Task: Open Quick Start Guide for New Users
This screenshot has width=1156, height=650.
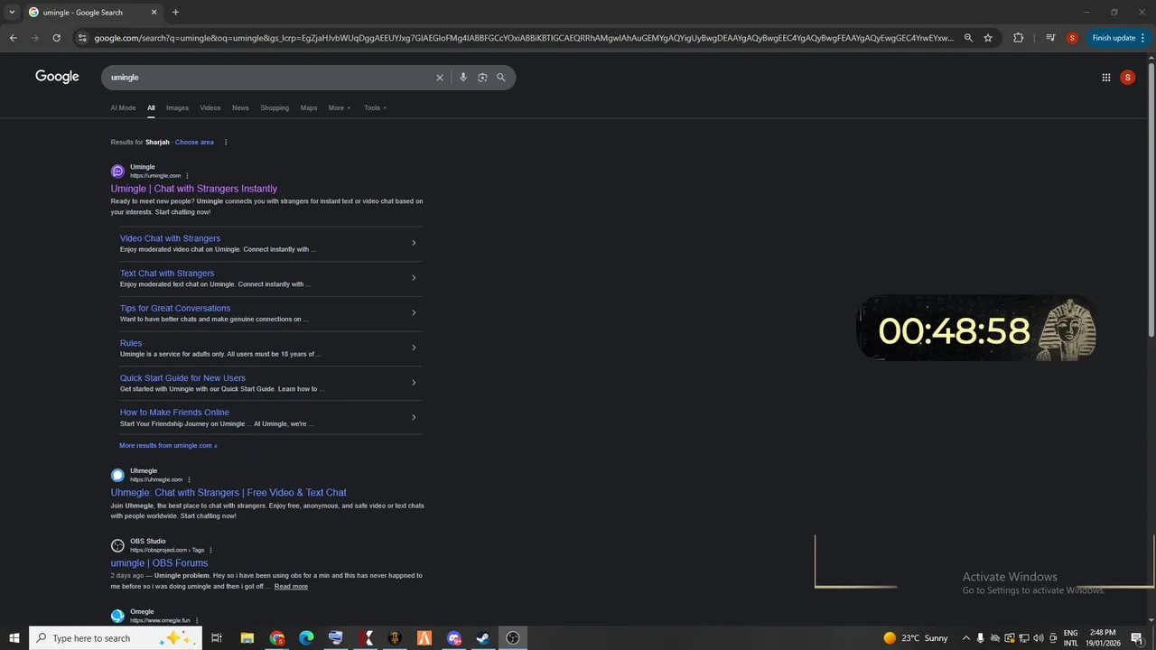Action: point(182,378)
